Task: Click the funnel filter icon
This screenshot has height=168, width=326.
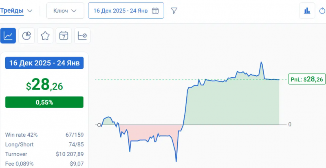Action: pyautogui.click(x=174, y=11)
